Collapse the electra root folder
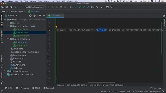 (5, 20)
